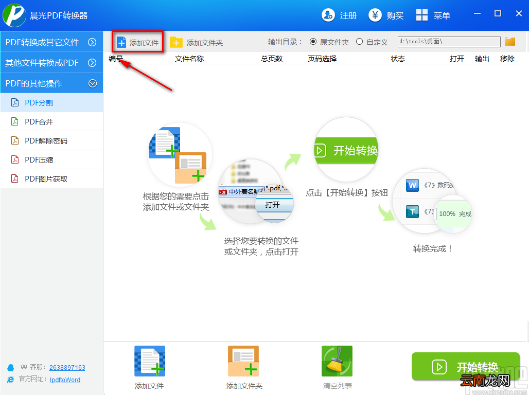Select PDF解除密码 in the sidebar
The height and width of the screenshot is (395, 529).
51,140
